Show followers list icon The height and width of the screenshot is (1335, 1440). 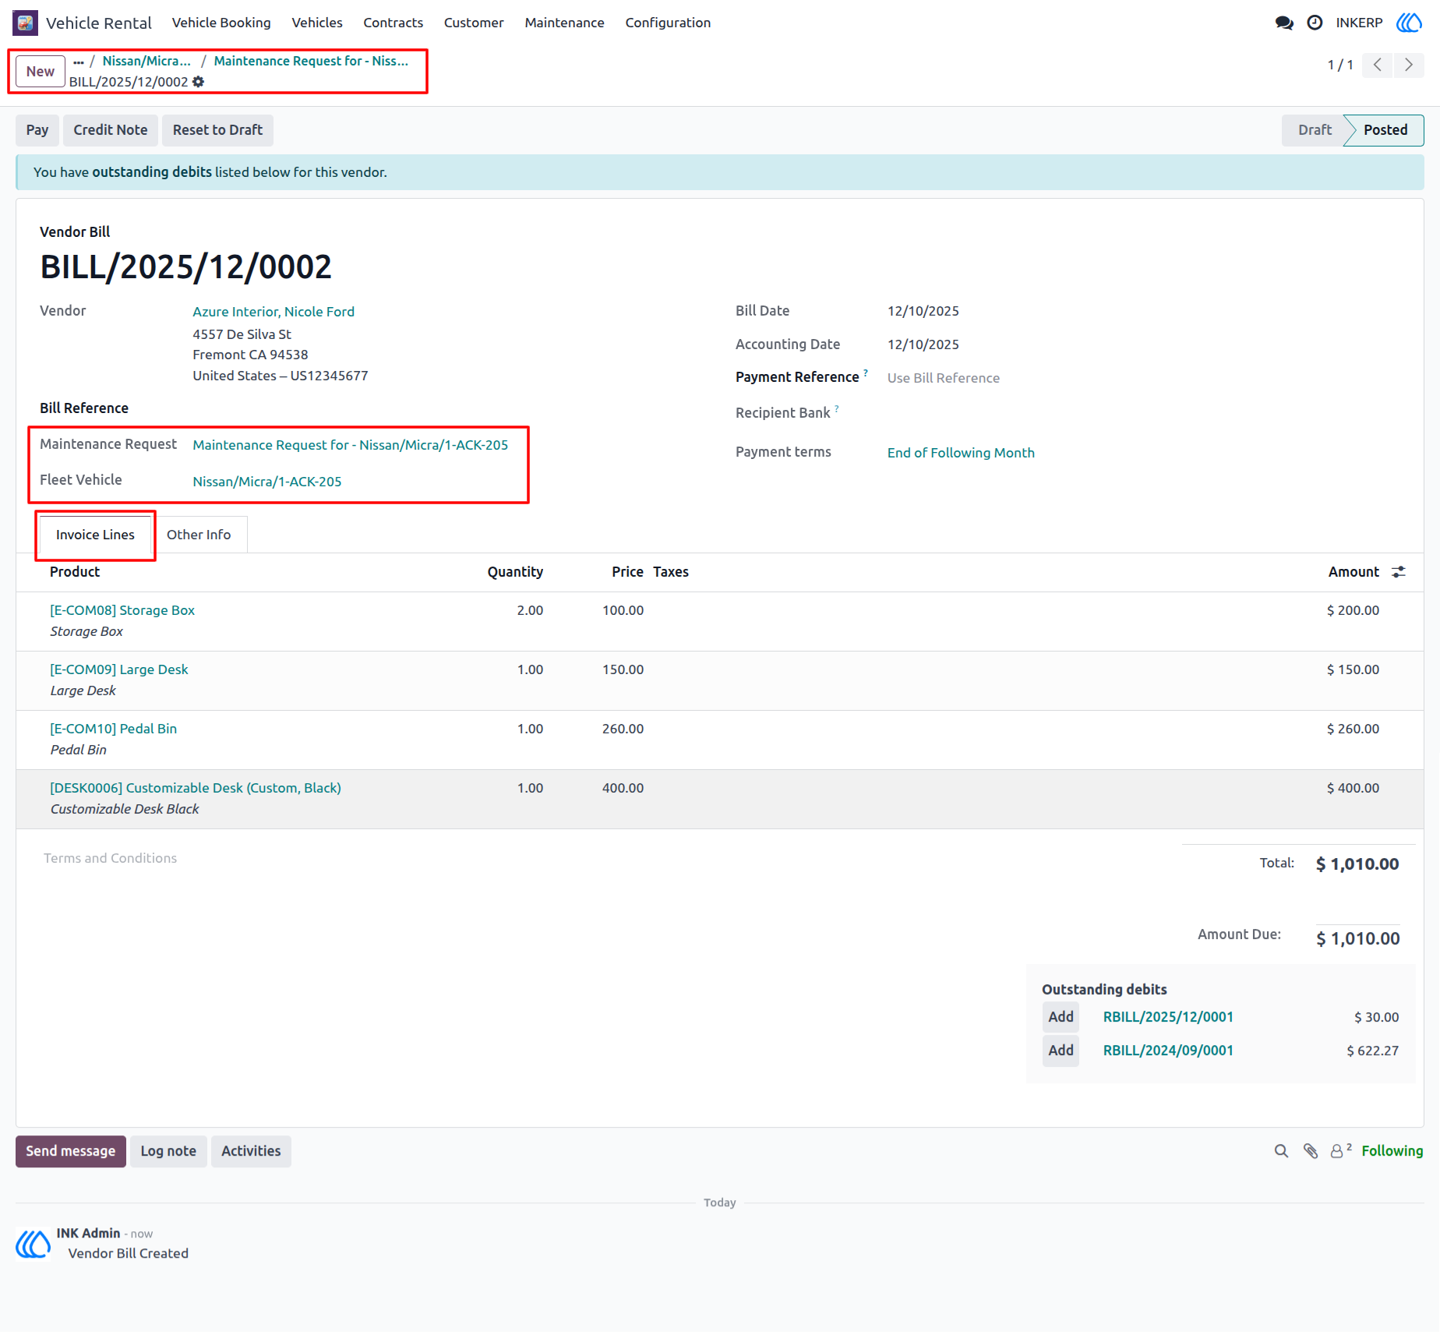[x=1340, y=1151]
